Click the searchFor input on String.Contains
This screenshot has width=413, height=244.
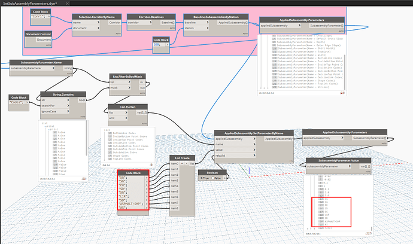(55, 105)
